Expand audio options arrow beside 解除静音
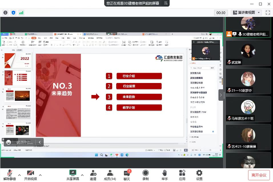This screenshot has height=182, width=273. coord(19,175)
